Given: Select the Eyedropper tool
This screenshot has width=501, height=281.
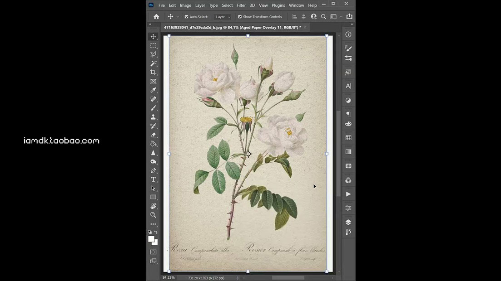Looking at the screenshot, I should tap(154, 90).
